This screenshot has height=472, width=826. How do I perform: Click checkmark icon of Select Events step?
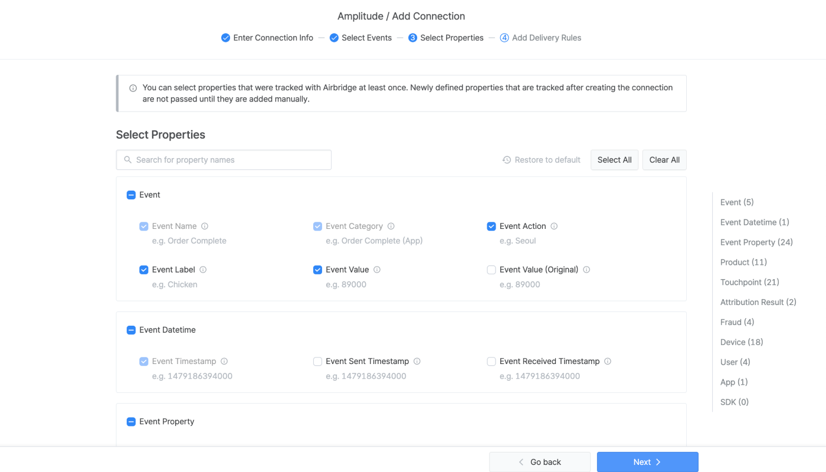point(334,38)
